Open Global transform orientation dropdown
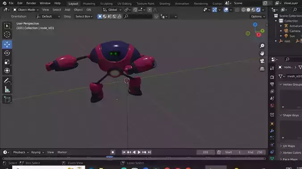 click(x=112, y=10)
